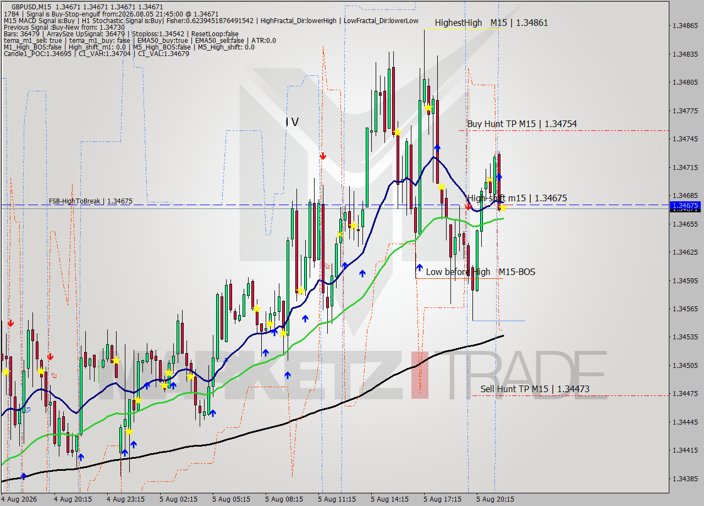Click the red down arrow below the I V label
This screenshot has width=704, height=506.
(323, 156)
